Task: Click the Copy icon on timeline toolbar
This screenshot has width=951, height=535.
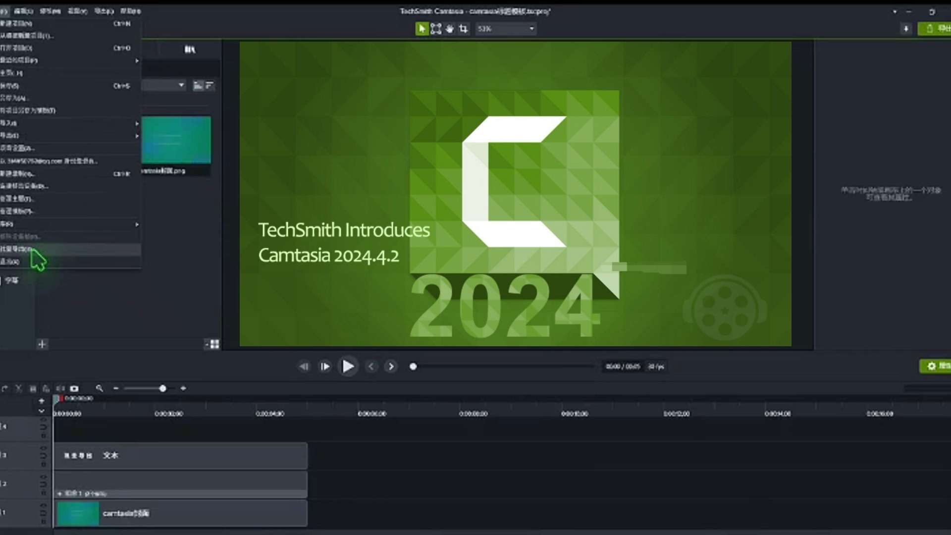Action: (33, 389)
